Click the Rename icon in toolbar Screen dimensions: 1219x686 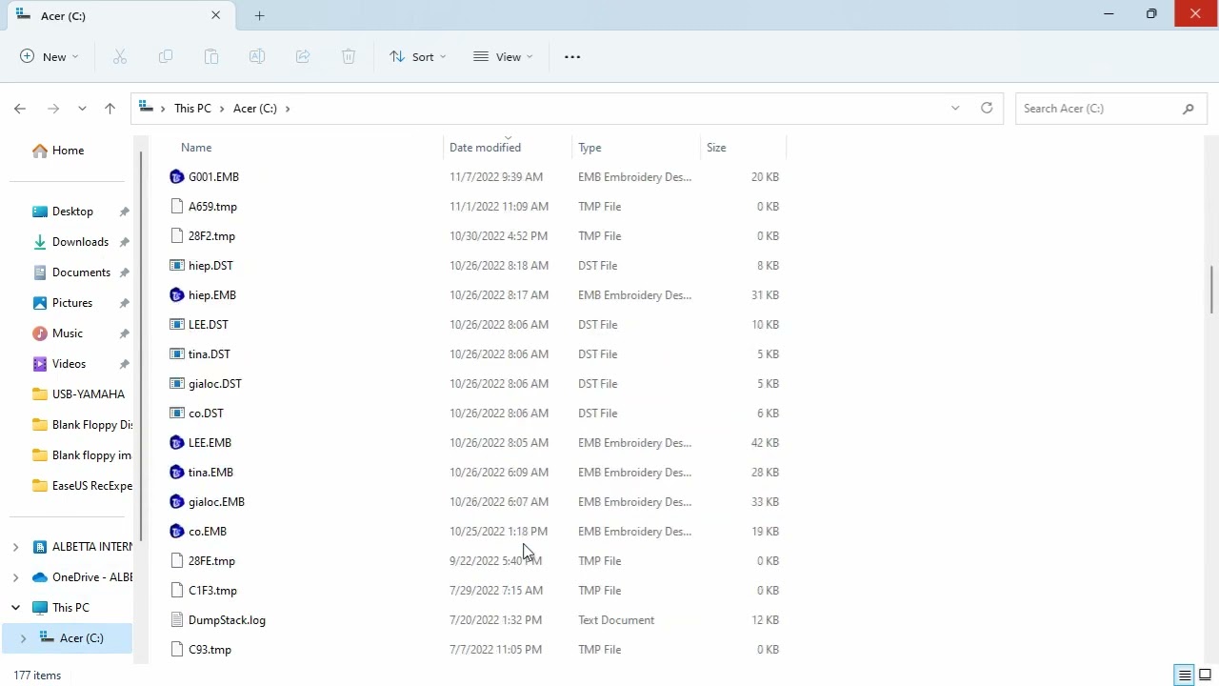(257, 57)
